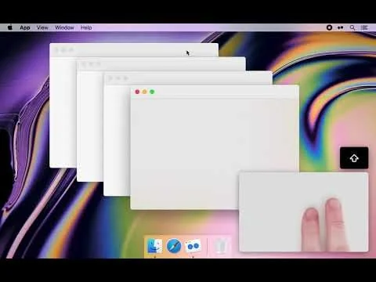Minimize the front window with yellow button

point(145,92)
